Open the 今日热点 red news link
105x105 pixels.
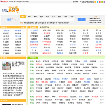pyautogui.click(x=39, y=64)
